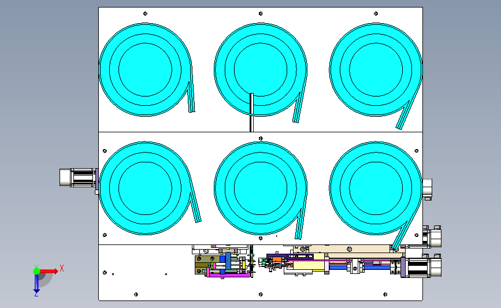Select the top-center cyan vibratory bowl

pos(261,70)
